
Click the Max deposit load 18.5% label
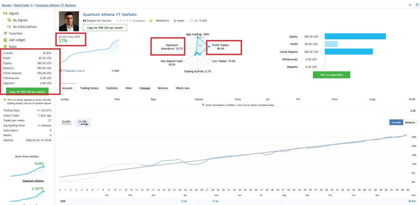pyautogui.click(x=172, y=63)
